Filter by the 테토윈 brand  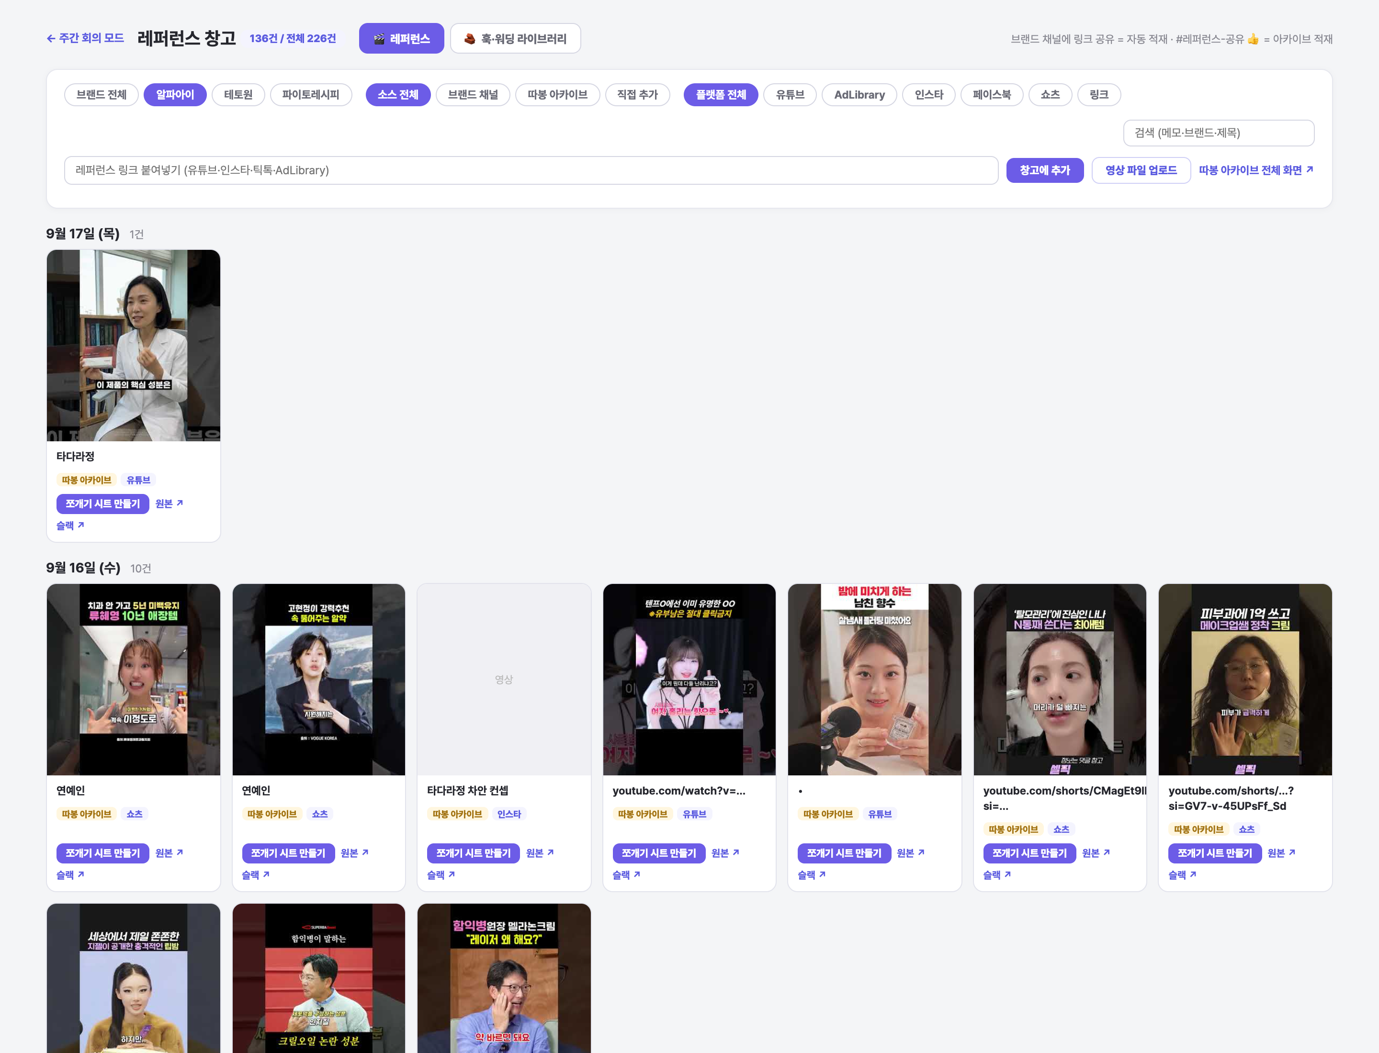pyautogui.click(x=238, y=95)
